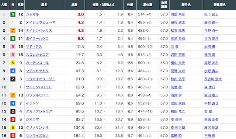
Task: Click trainer link 藤岡 健一
Action: tap(211, 22)
